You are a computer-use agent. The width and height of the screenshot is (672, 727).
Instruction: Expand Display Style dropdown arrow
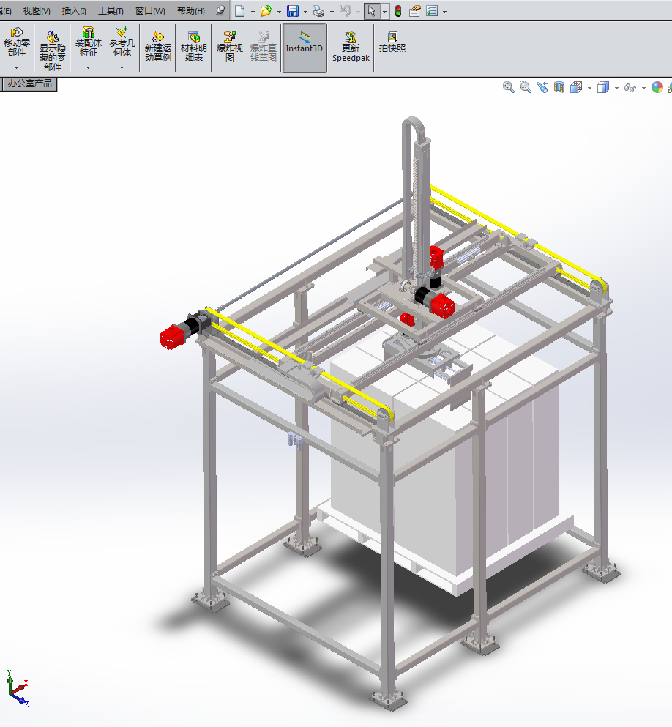click(x=616, y=88)
